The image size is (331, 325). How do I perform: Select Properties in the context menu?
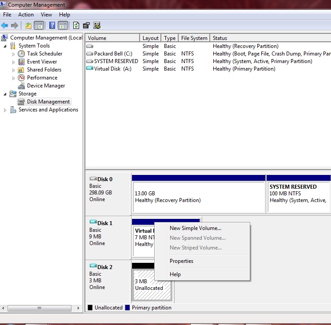pos(181,261)
